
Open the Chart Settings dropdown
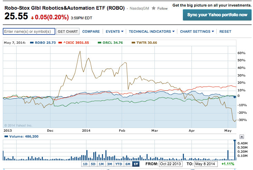pyautogui.click(x=197, y=32)
